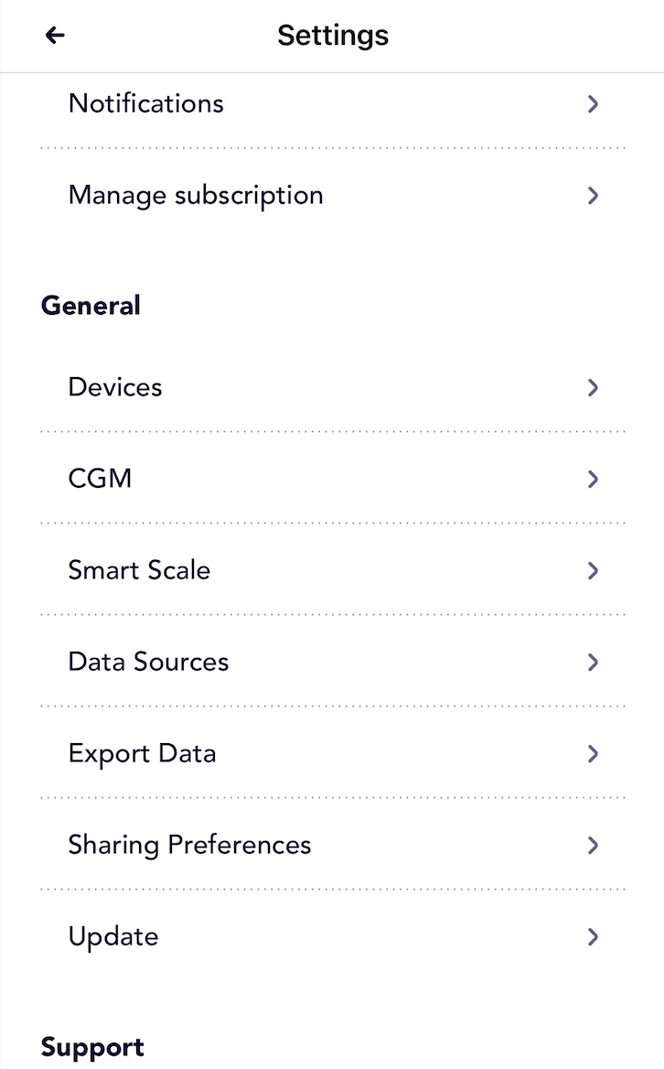The width and height of the screenshot is (664, 1069).
Task: Tap the Update option
Action: [x=113, y=936]
